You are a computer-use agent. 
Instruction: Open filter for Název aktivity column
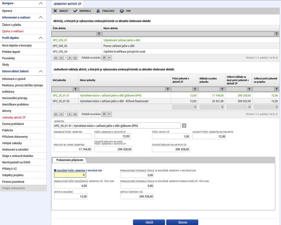(277, 34)
